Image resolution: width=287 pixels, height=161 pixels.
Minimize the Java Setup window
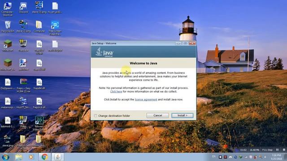178,43
